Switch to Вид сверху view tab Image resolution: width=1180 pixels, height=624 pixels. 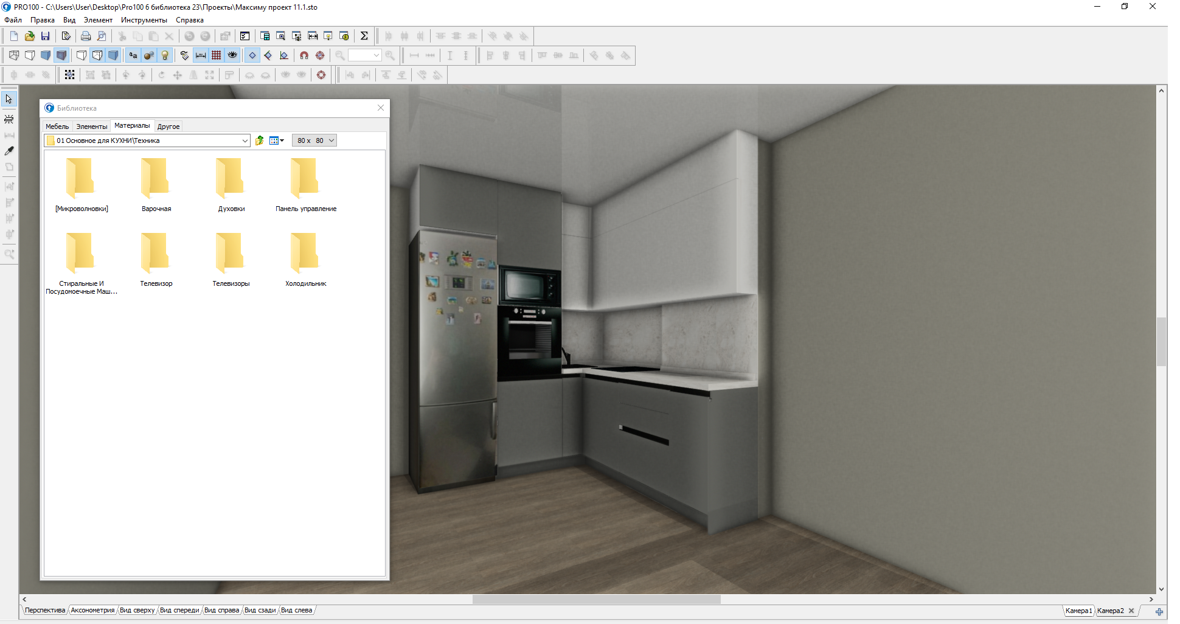click(137, 611)
